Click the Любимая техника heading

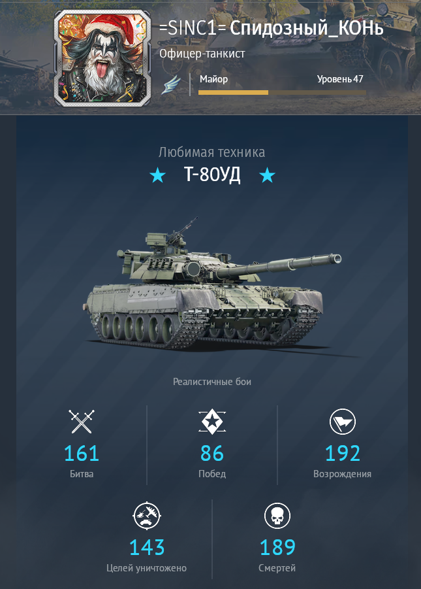click(x=211, y=152)
